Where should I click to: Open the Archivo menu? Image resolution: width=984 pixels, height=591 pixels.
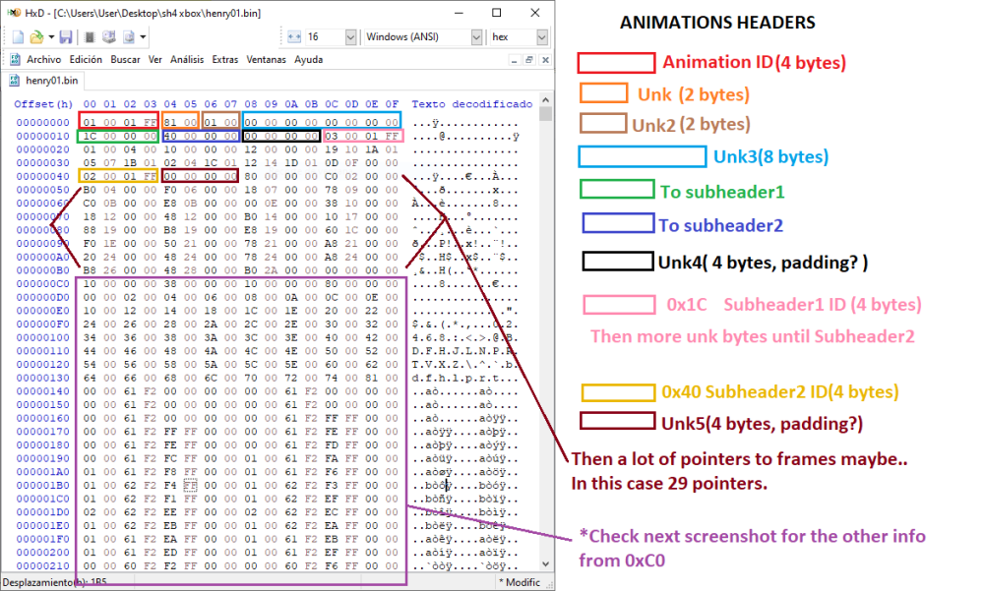(43, 59)
